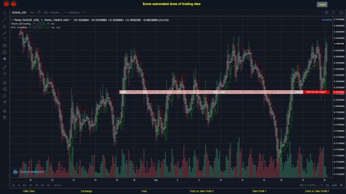Click the Take Profit 1 column header

point(259,191)
